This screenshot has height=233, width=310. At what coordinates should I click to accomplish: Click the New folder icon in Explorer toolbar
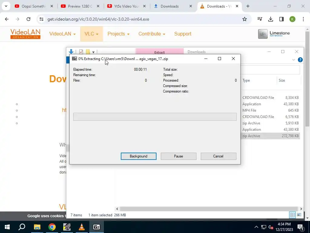pos(87,52)
